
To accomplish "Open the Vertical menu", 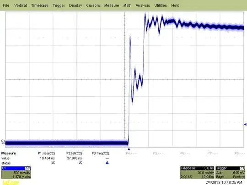I will coord(21,5).
